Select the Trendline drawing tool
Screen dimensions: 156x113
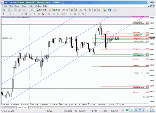click(22, 14)
